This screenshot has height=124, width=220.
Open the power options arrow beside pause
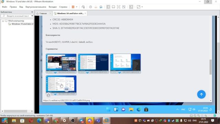click(77, 7)
